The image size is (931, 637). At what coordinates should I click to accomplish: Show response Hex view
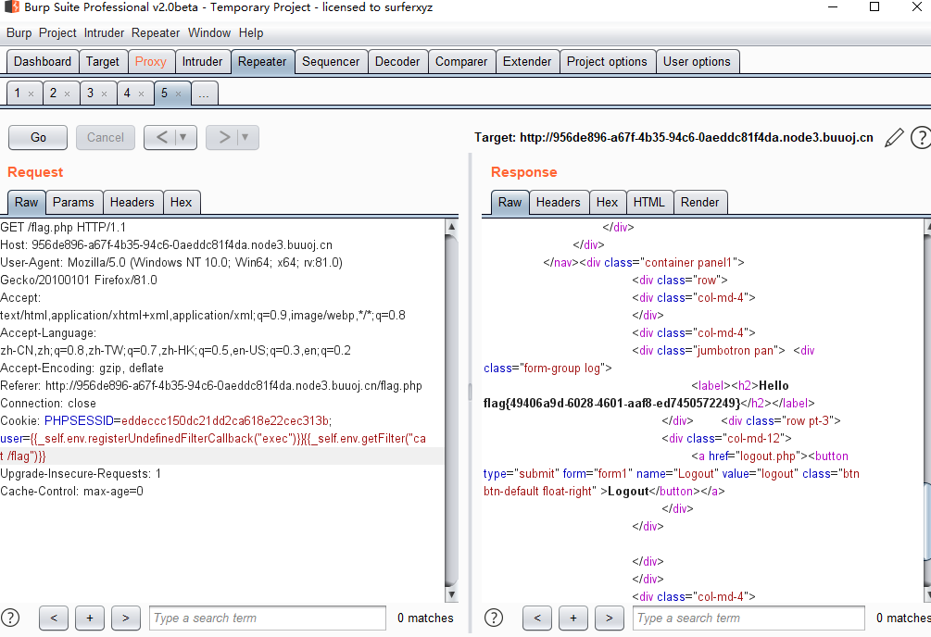[x=607, y=203]
